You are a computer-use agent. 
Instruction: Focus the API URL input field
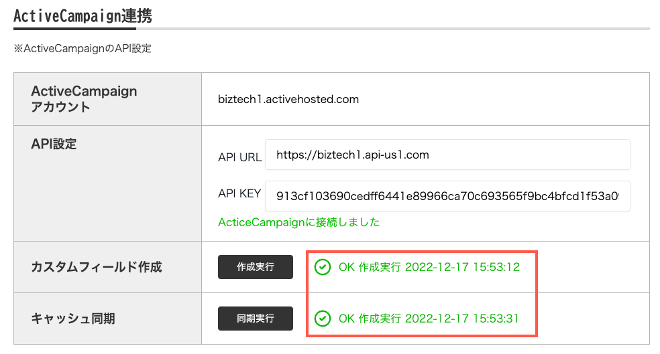click(447, 155)
